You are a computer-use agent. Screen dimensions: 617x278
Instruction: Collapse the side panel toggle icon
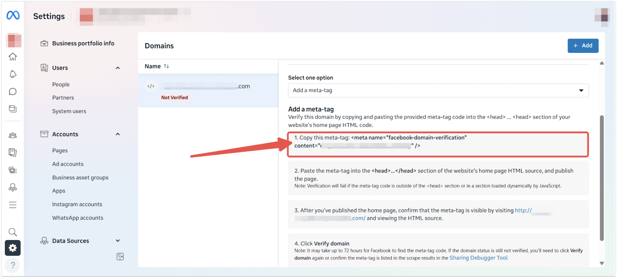tap(120, 257)
